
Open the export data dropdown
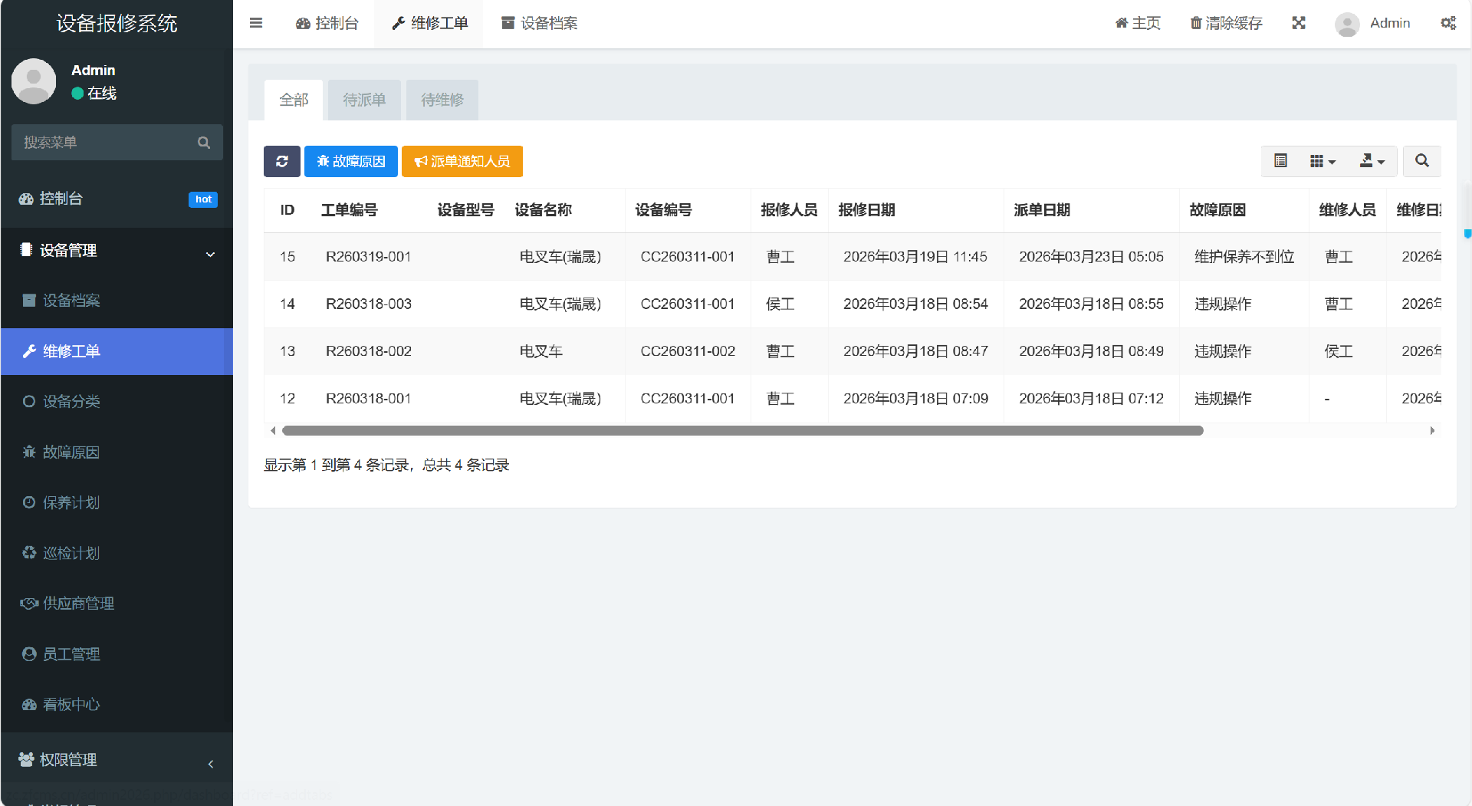[1372, 161]
